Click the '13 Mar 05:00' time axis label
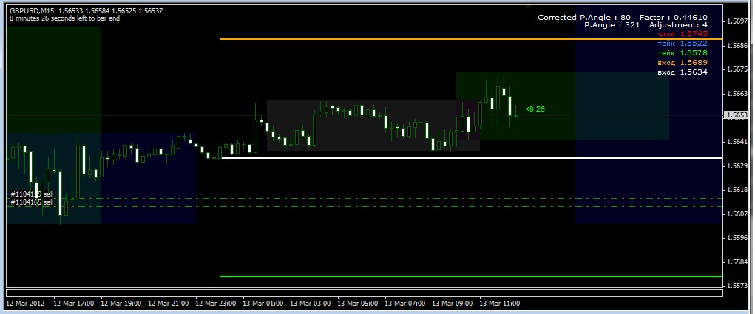 point(358,304)
